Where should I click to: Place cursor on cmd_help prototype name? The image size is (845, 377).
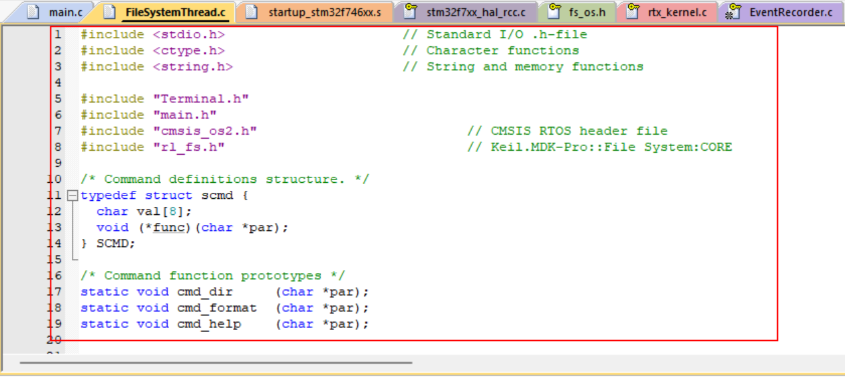coord(209,324)
